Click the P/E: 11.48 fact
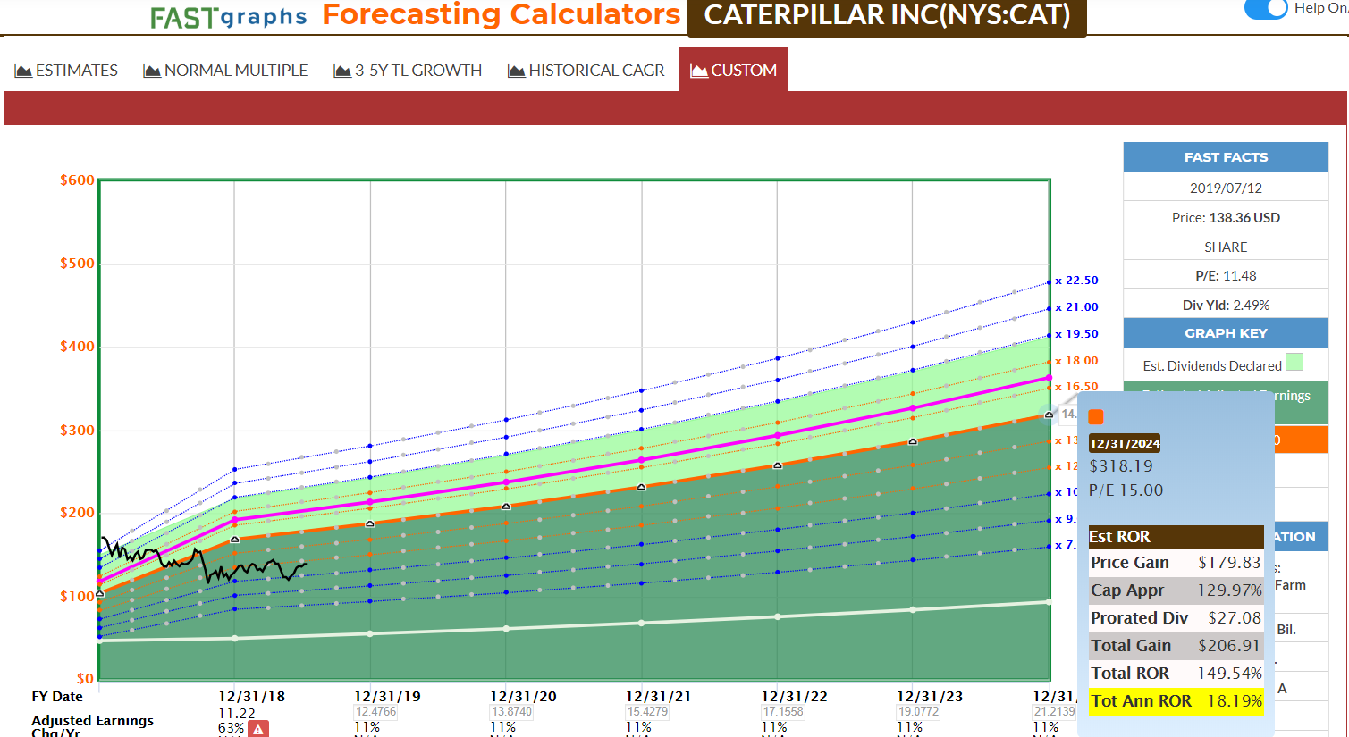This screenshot has width=1349, height=737. tap(1226, 276)
